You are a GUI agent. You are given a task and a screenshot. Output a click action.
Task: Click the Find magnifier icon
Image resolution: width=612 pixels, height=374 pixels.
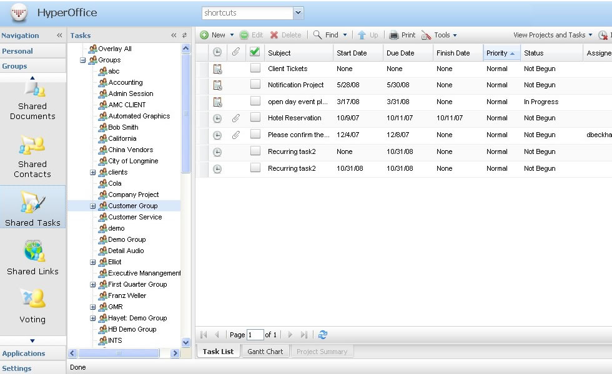click(317, 35)
